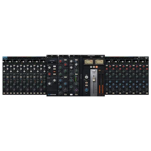Toggle lower tan button left of fader
Screen dimensions: 151x151
[x=86, y=85]
